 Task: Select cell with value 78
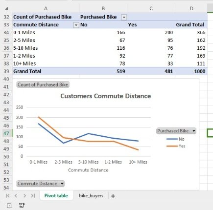click(103, 63)
